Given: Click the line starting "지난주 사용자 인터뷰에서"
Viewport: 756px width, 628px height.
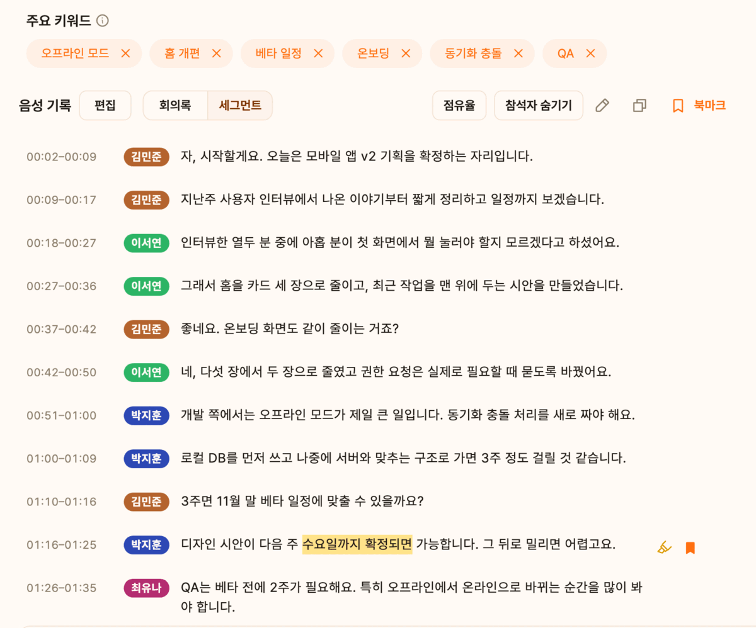Looking at the screenshot, I should coord(392,199).
